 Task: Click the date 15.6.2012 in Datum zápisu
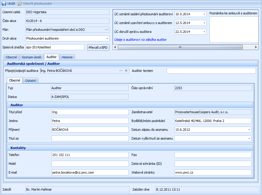click(x=183, y=130)
